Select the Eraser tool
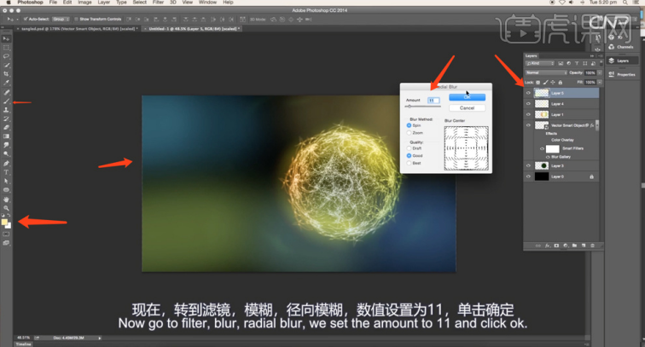The image size is (645, 347). click(6, 127)
